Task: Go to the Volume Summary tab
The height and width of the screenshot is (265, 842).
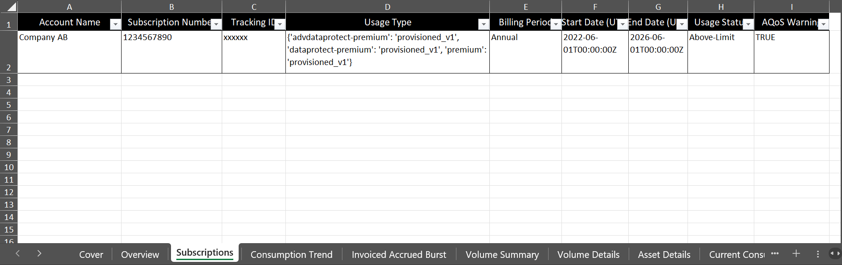Action: click(x=502, y=255)
